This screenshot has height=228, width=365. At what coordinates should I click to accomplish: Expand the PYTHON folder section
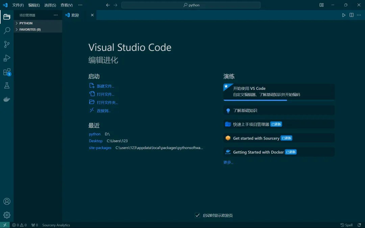pos(26,23)
